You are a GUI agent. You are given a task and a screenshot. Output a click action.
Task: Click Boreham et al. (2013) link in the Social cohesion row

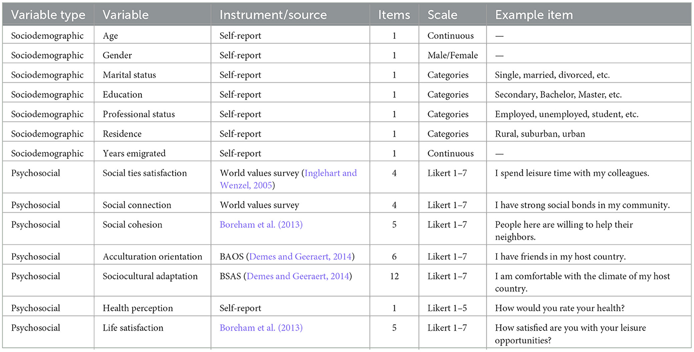261,225
